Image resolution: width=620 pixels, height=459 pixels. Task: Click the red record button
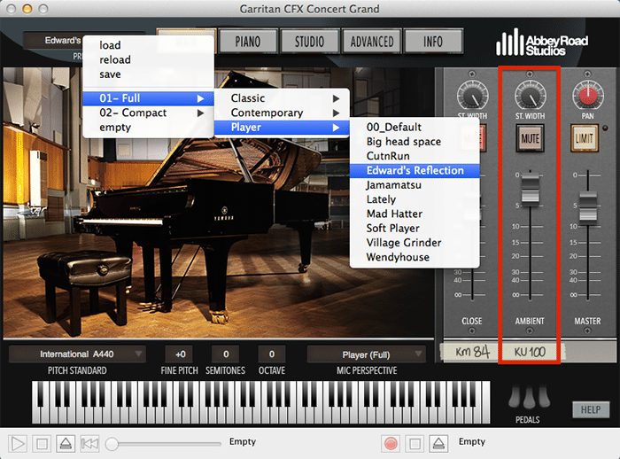391,444
